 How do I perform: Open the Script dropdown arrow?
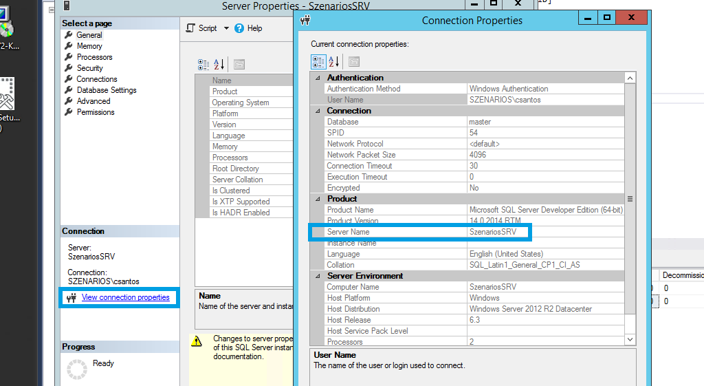pyautogui.click(x=224, y=29)
